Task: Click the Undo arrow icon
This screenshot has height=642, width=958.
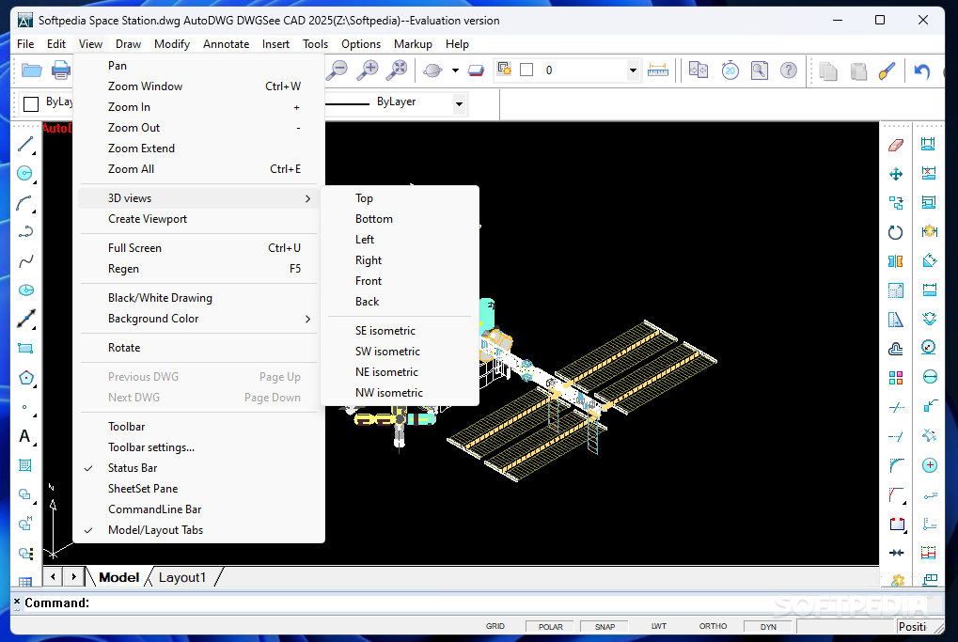Action: click(921, 70)
